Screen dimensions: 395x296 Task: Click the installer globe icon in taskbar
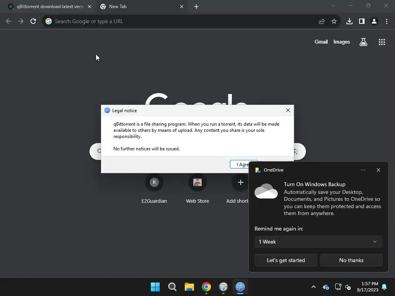(x=223, y=287)
